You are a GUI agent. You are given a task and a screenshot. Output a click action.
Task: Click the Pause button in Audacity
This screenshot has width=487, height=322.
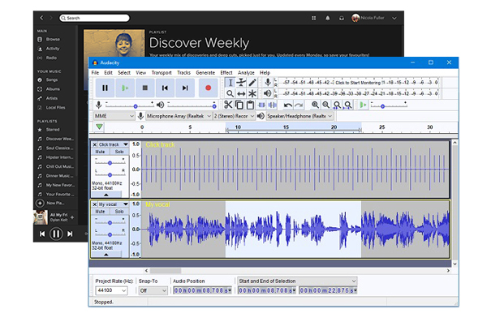(x=105, y=88)
